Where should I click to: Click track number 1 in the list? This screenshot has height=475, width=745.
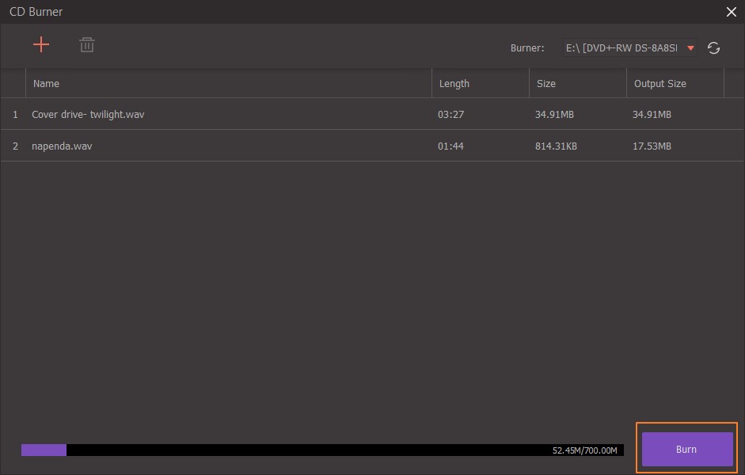(x=15, y=115)
